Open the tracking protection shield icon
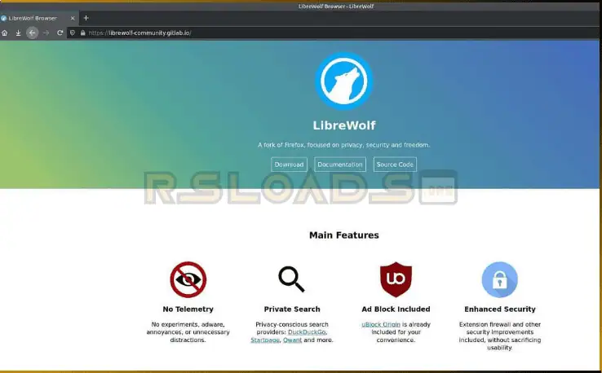602x373 pixels. point(72,33)
